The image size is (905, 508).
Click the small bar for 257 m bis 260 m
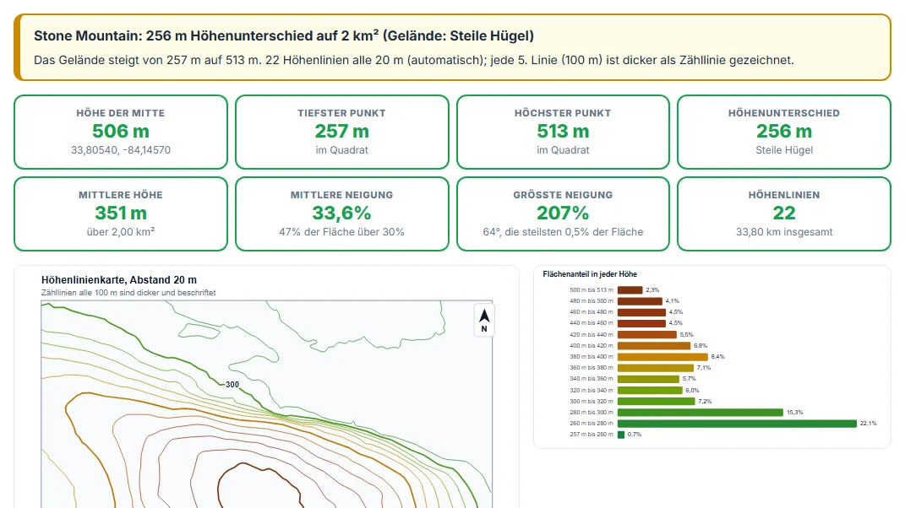[x=621, y=435]
